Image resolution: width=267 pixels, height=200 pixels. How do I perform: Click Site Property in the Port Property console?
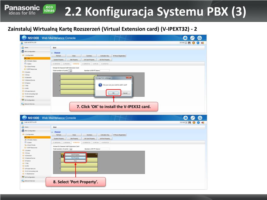pos(74,139)
